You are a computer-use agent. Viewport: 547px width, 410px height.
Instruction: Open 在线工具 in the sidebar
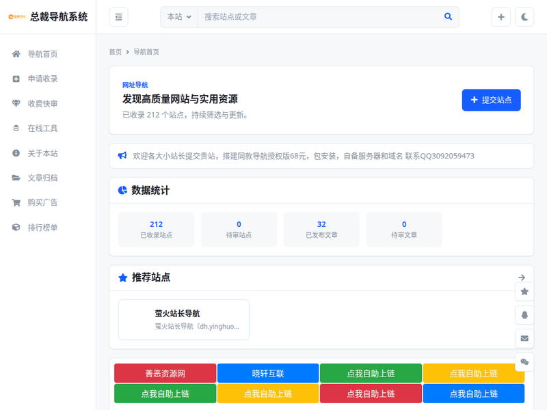[42, 128]
